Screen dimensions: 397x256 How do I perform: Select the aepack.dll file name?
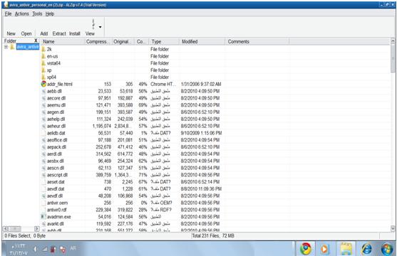56,147
